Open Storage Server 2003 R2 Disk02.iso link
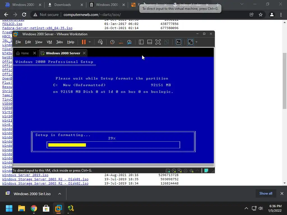This screenshot has height=215, width=287. click(45, 183)
